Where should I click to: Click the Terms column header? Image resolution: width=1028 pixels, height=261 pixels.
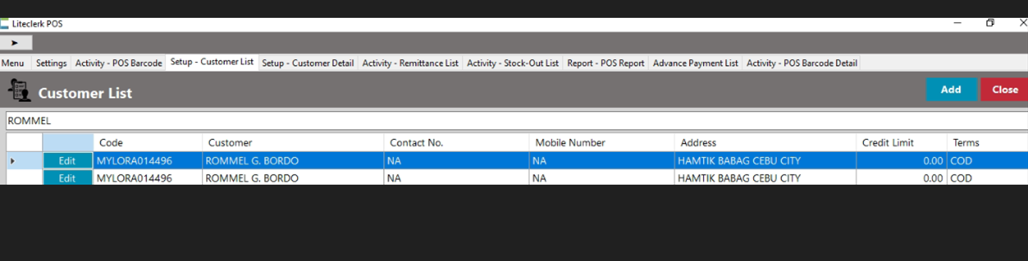click(987, 143)
